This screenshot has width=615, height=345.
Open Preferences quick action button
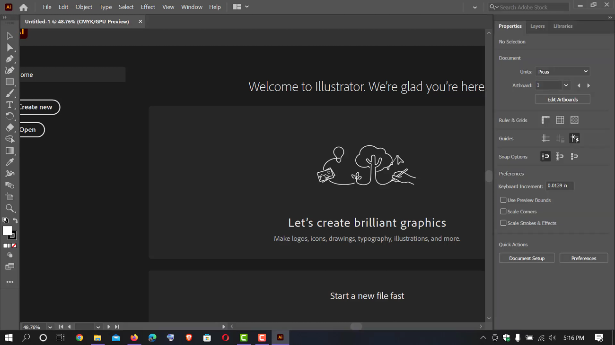(583, 258)
